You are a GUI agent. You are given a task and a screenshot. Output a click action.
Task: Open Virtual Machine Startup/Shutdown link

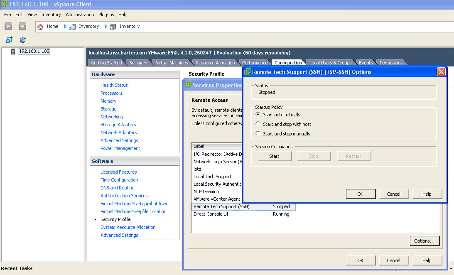134,204
